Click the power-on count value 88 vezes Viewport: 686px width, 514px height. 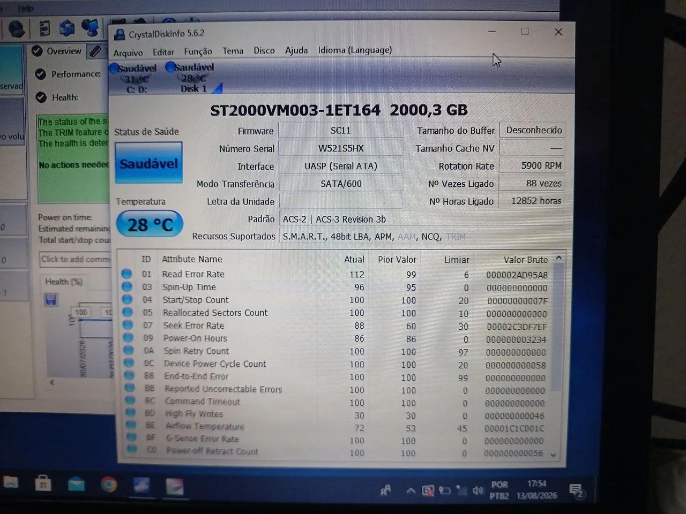(x=532, y=183)
